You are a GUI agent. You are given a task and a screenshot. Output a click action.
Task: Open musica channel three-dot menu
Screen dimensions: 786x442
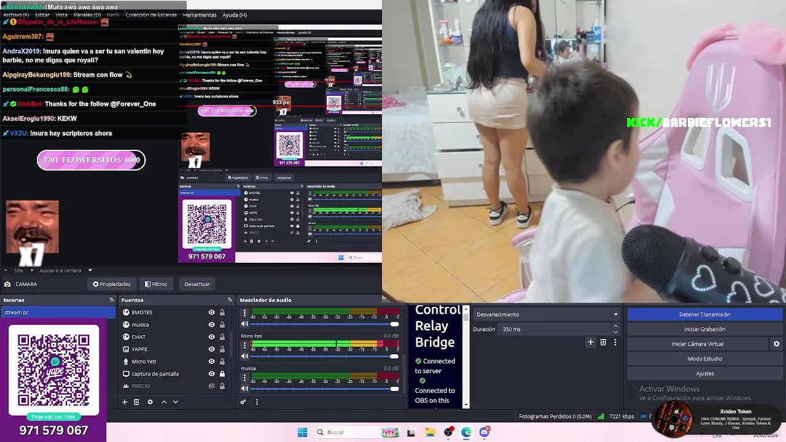click(244, 378)
